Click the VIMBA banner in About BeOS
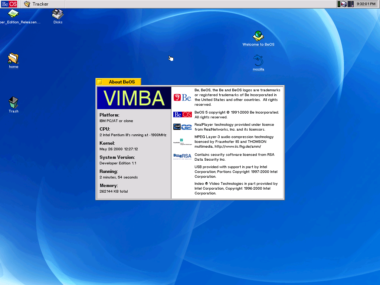 tap(134, 98)
